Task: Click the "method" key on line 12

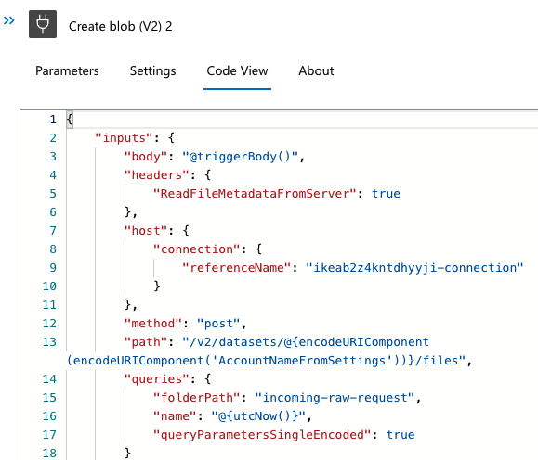Action: (x=153, y=324)
